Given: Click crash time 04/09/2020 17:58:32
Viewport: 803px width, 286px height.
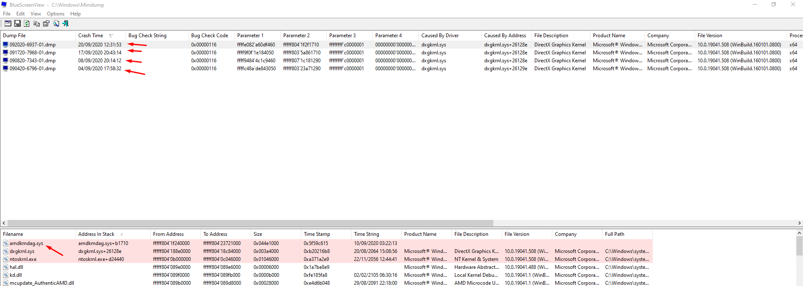Looking at the screenshot, I should coord(100,69).
